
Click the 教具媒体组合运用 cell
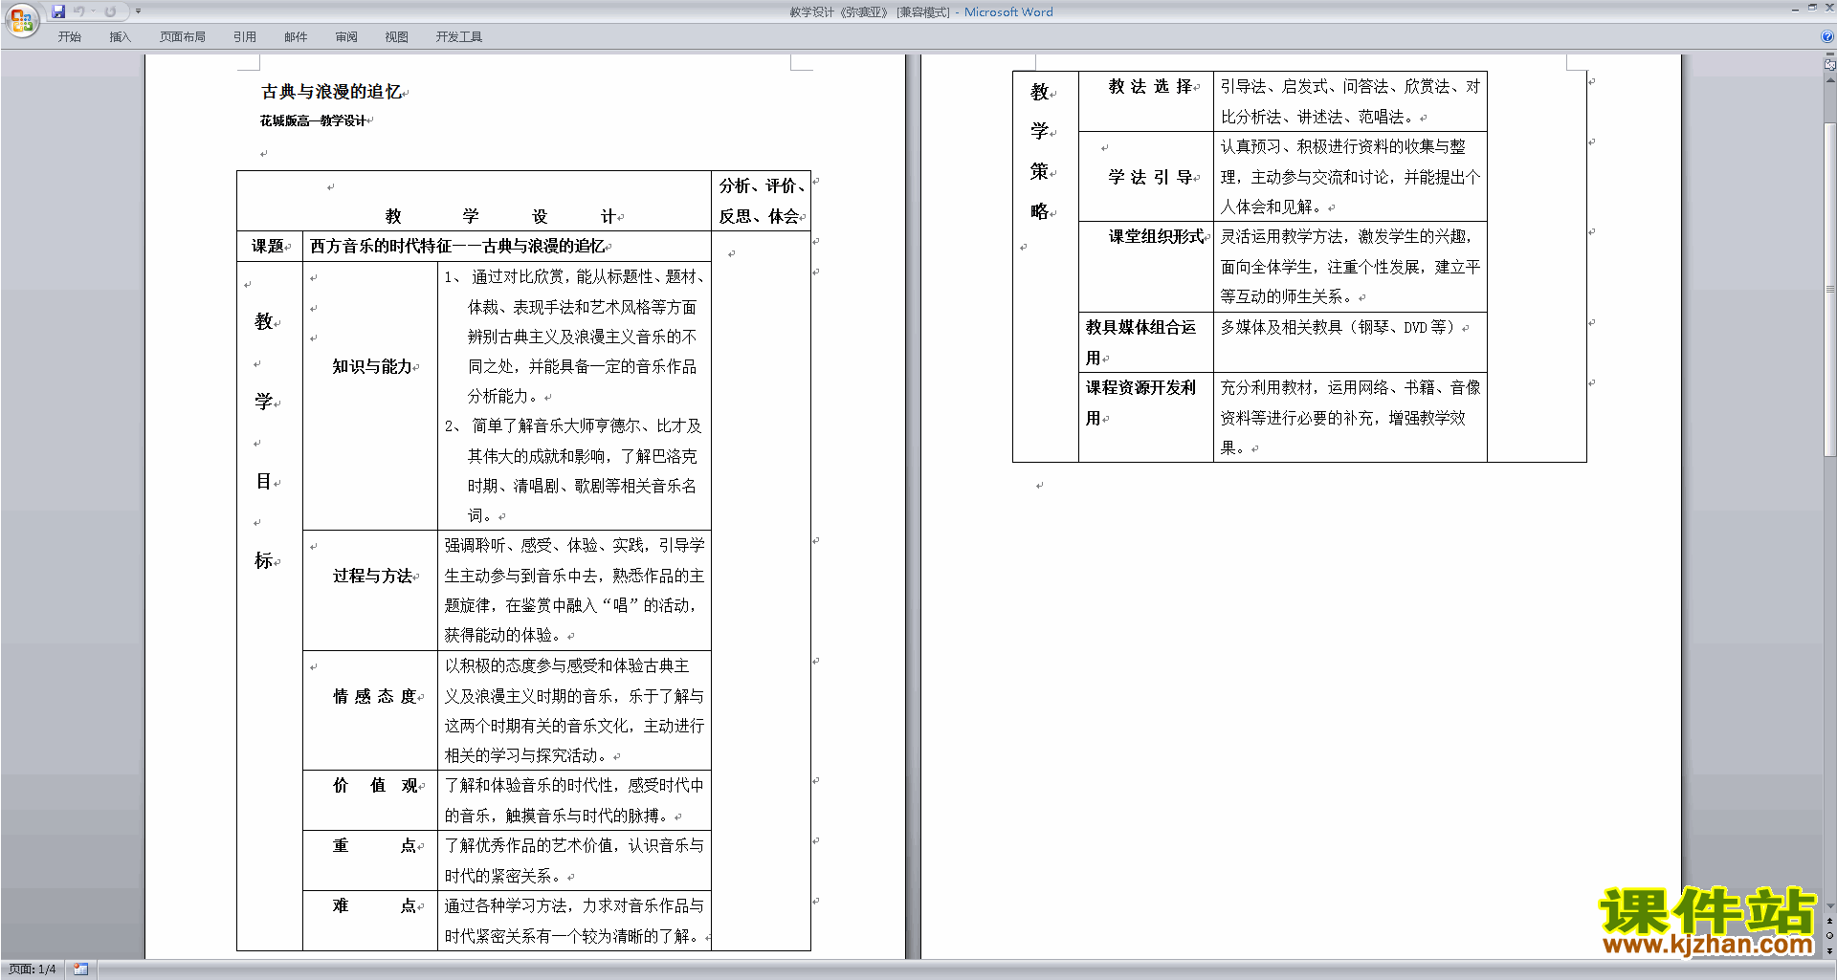(1146, 342)
